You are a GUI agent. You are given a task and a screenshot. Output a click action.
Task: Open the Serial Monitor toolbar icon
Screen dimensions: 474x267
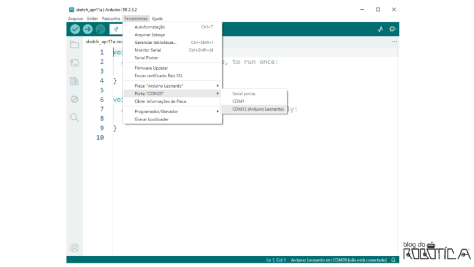coord(393,29)
